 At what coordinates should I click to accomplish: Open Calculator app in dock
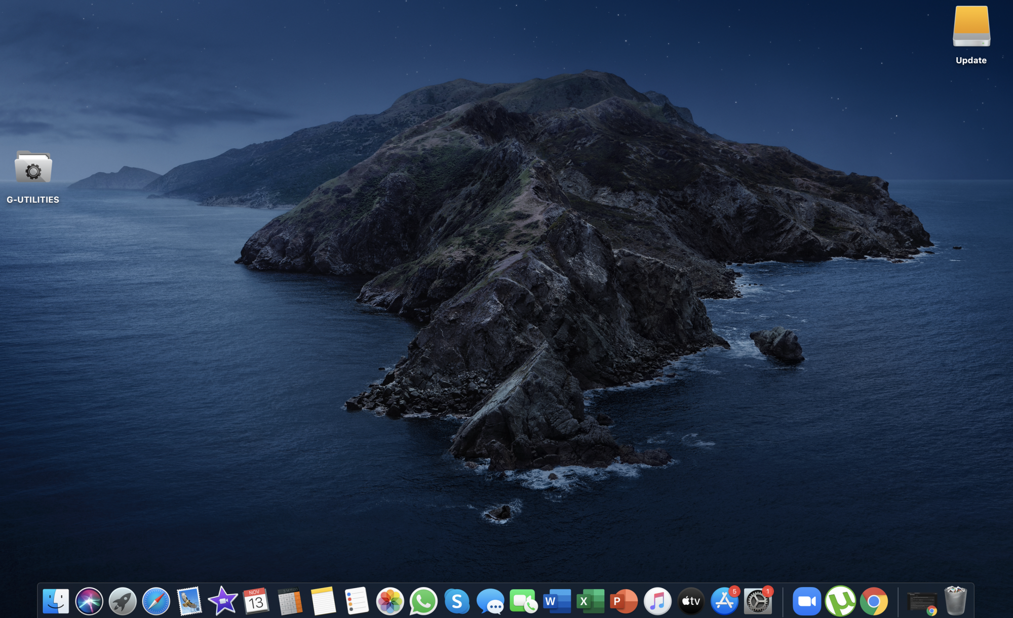pyautogui.click(x=290, y=601)
